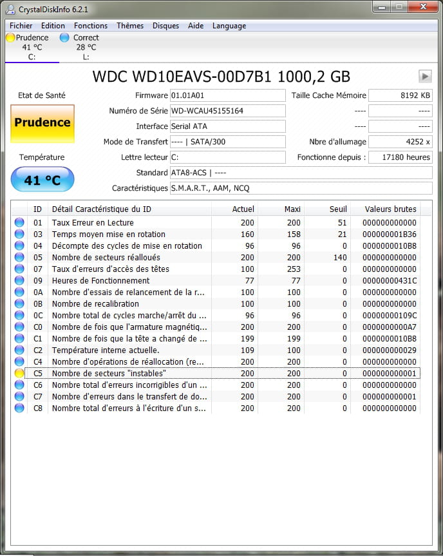Click status orb for ID 04 row
This screenshot has width=443, height=556.
(x=19, y=245)
